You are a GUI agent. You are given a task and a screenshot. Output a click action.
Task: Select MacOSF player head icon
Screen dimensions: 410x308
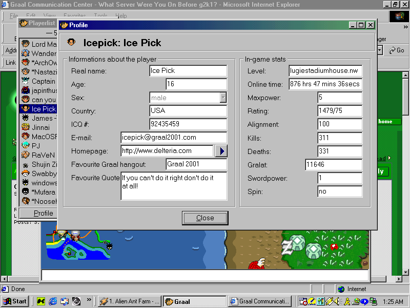pos(25,136)
